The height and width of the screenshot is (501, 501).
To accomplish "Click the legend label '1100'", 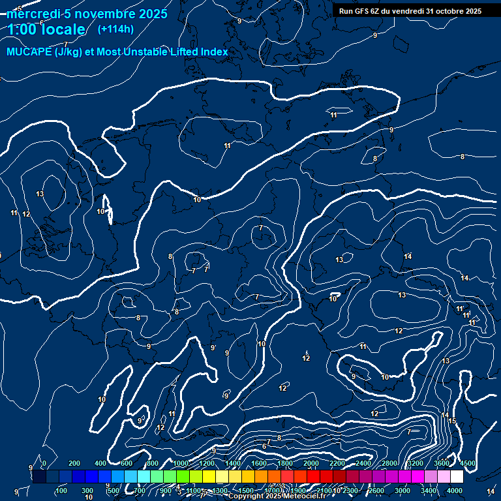I will tap(194, 491).
